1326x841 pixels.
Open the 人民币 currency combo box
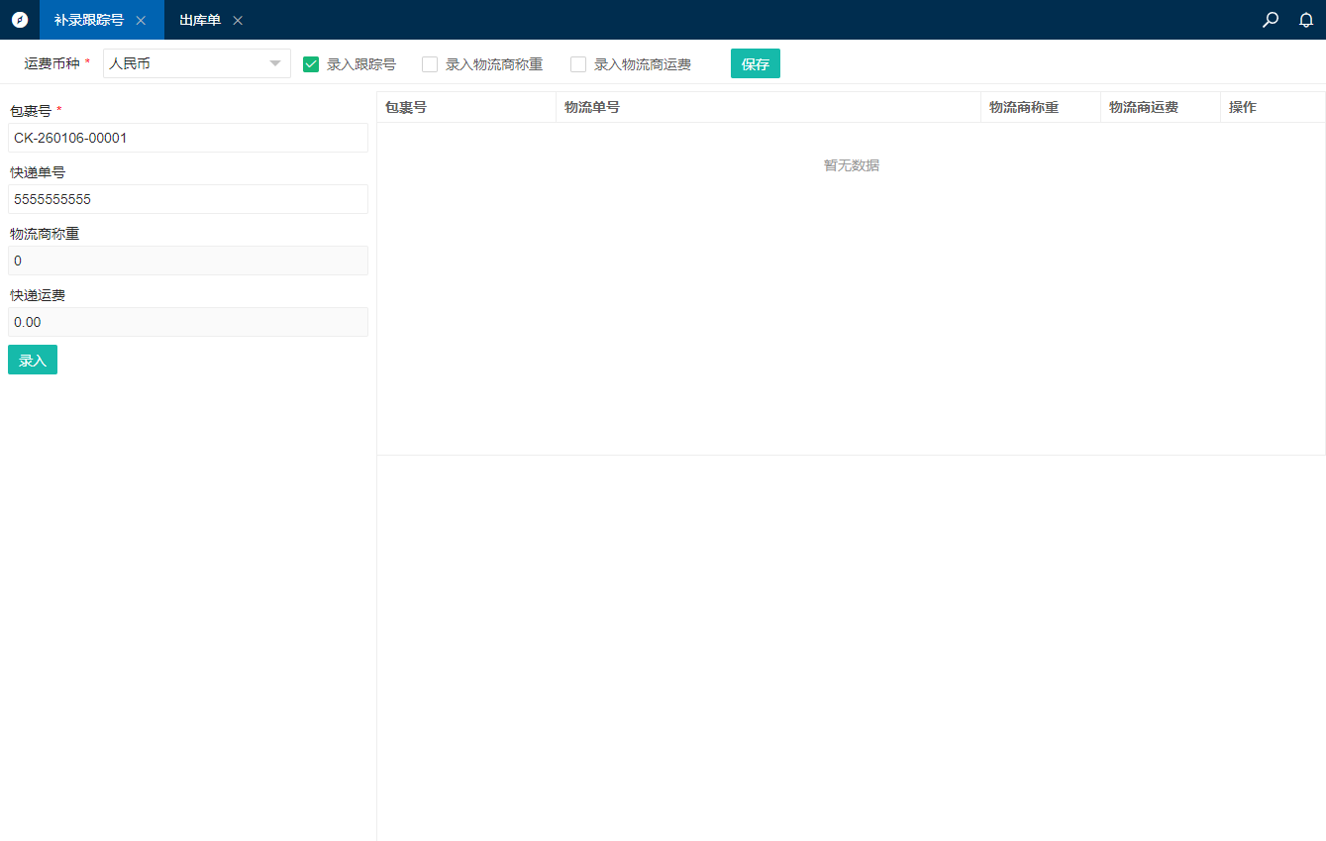pyautogui.click(x=183, y=64)
